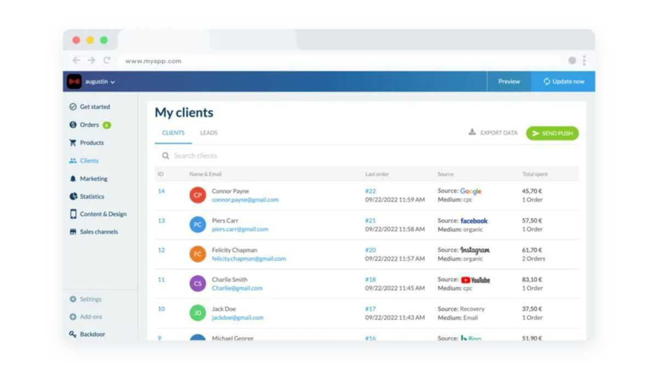Open Content & Design phone icon
This screenshot has height=370, width=658.
[73, 214]
